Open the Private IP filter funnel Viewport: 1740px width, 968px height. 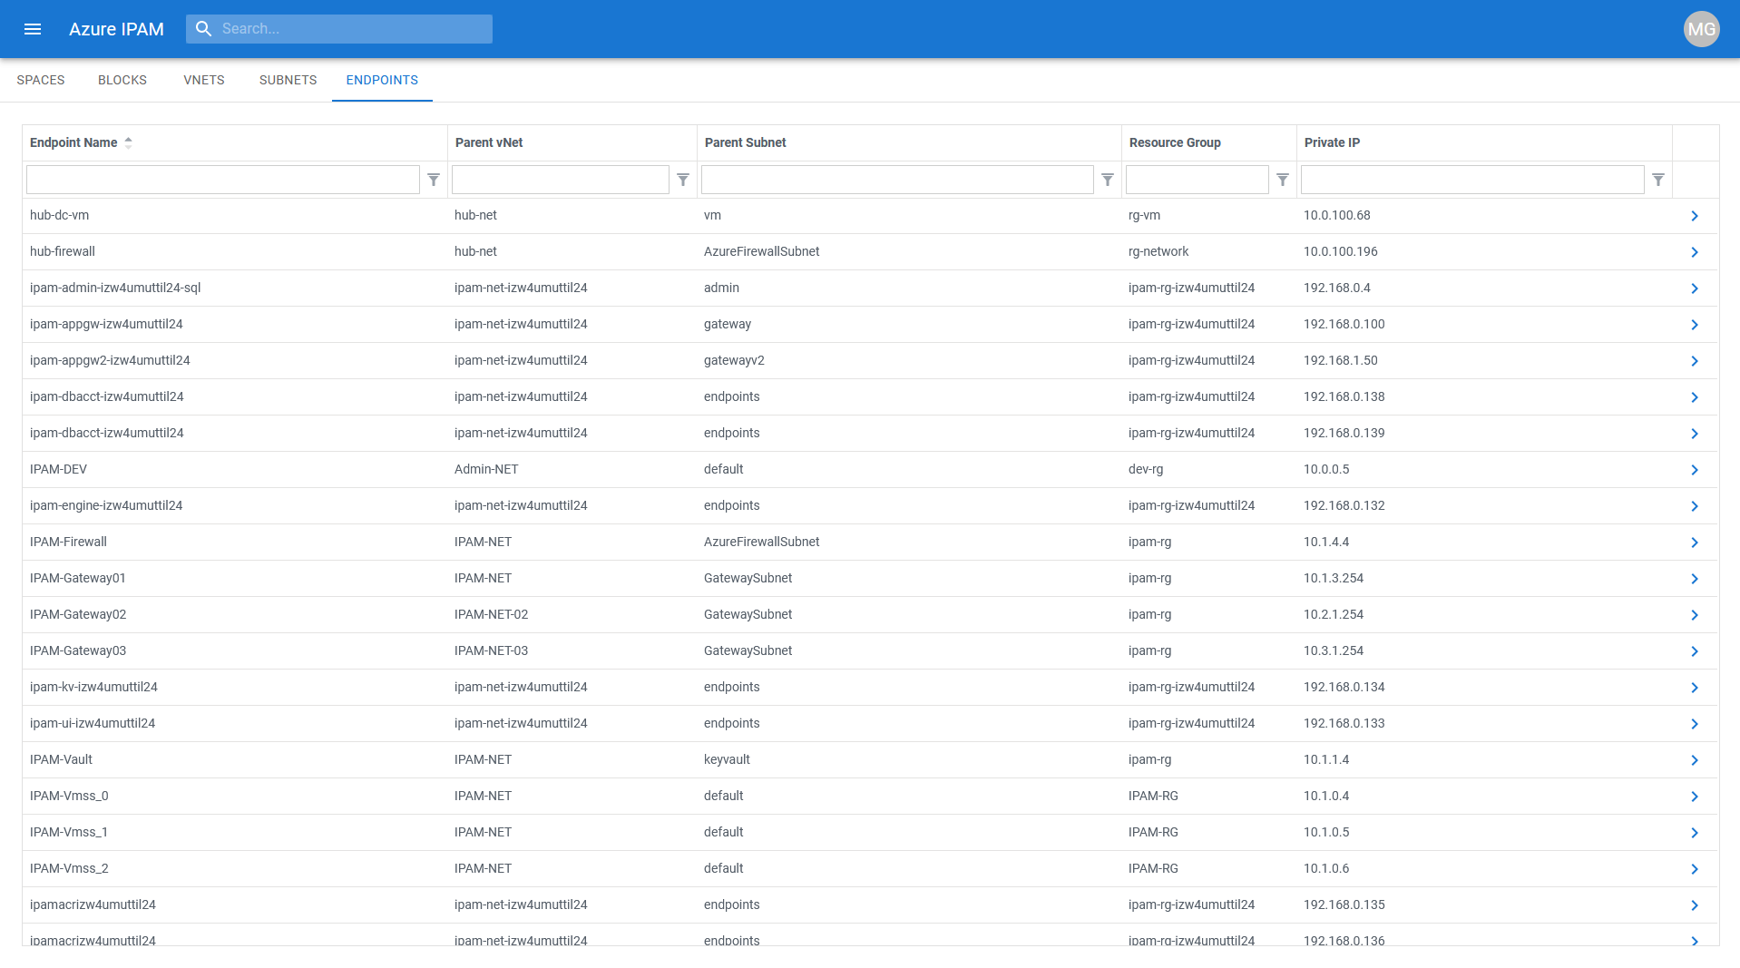coord(1658,180)
